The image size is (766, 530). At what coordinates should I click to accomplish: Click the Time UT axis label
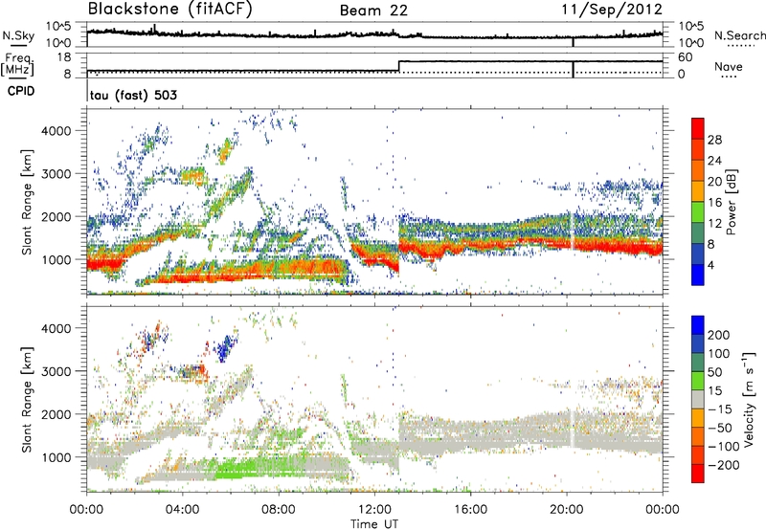tap(374, 524)
